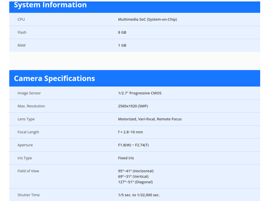Click the 1 GB RAM value

122,45
